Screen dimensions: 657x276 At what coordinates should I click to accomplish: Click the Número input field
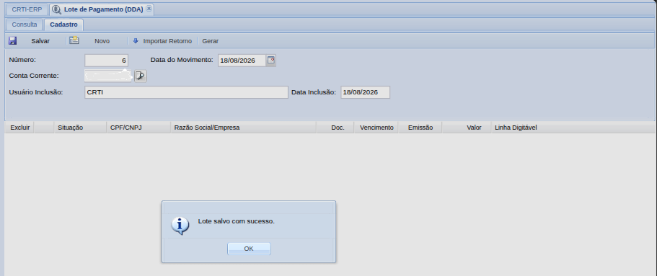coord(107,61)
